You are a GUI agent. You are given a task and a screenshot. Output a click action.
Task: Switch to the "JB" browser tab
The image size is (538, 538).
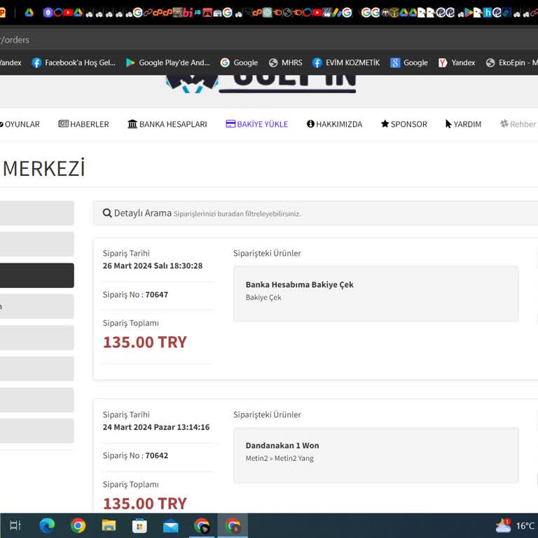pos(198,13)
